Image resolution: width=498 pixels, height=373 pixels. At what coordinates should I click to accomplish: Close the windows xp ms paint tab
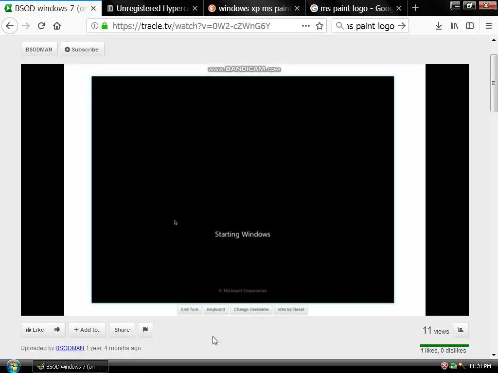pyautogui.click(x=297, y=8)
